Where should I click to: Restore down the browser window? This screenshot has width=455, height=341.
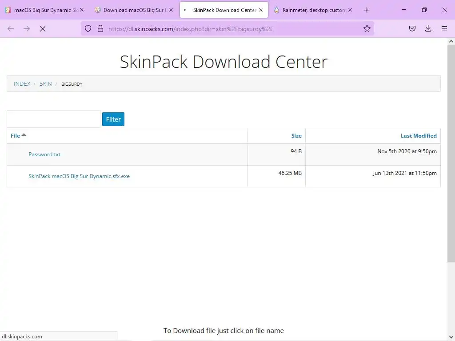coord(424,10)
